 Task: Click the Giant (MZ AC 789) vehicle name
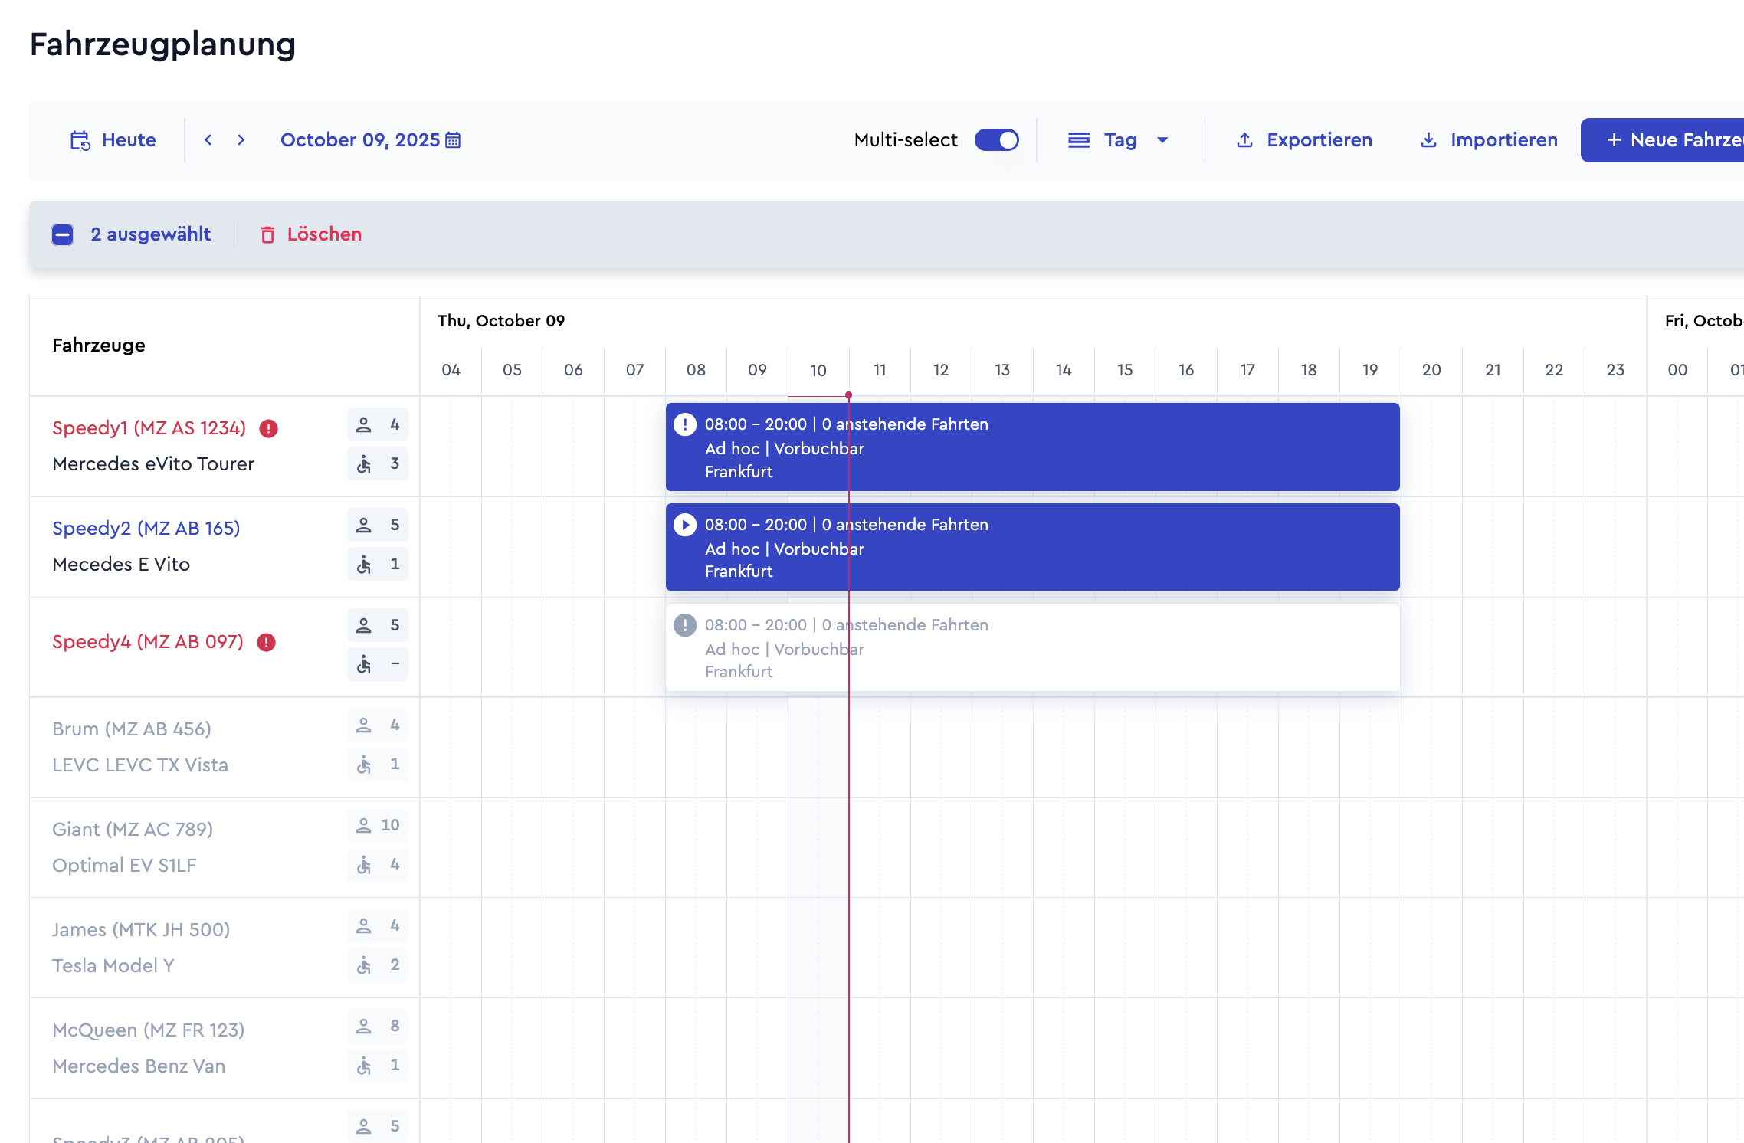pyautogui.click(x=133, y=830)
